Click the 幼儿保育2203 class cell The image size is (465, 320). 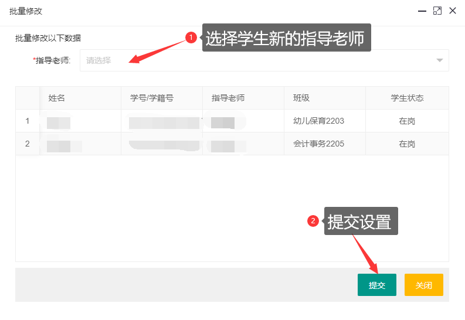[x=318, y=121]
